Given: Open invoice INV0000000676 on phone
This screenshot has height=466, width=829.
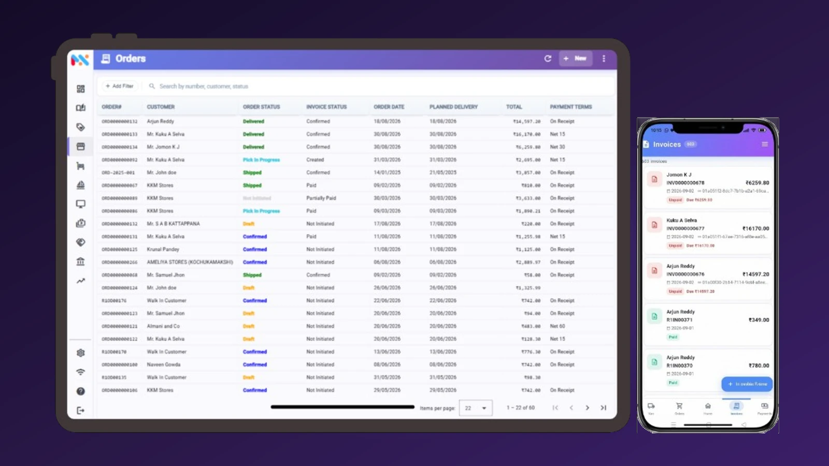Looking at the screenshot, I should coord(708,278).
